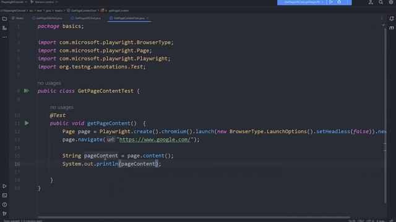The image size is (396, 222).
Task: Open the https://www.google.com/ link in code
Action: (x=155, y=139)
